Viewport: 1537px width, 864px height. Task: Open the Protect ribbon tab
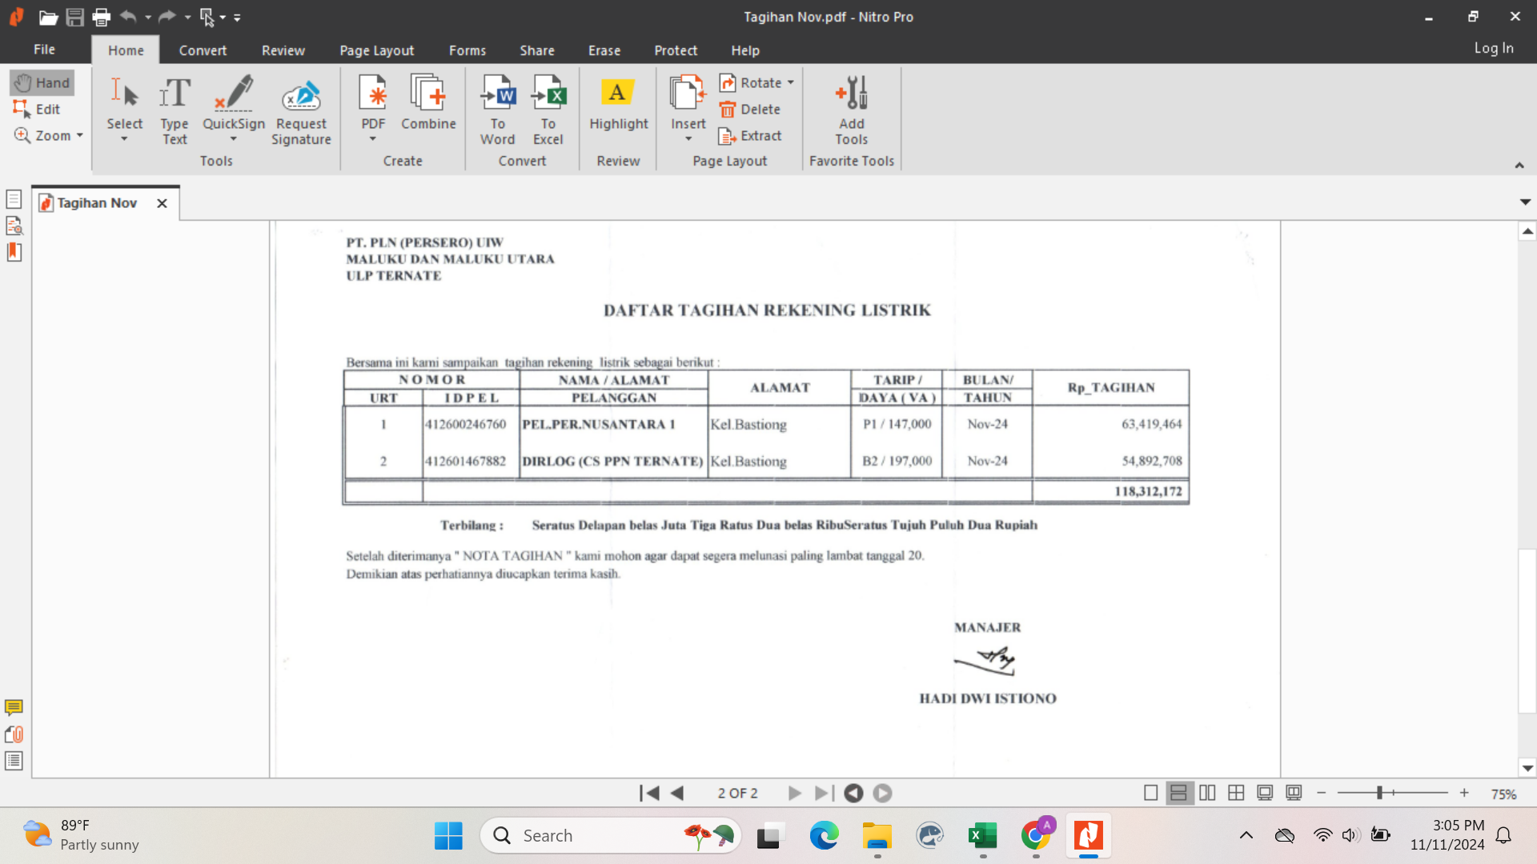(x=676, y=50)
